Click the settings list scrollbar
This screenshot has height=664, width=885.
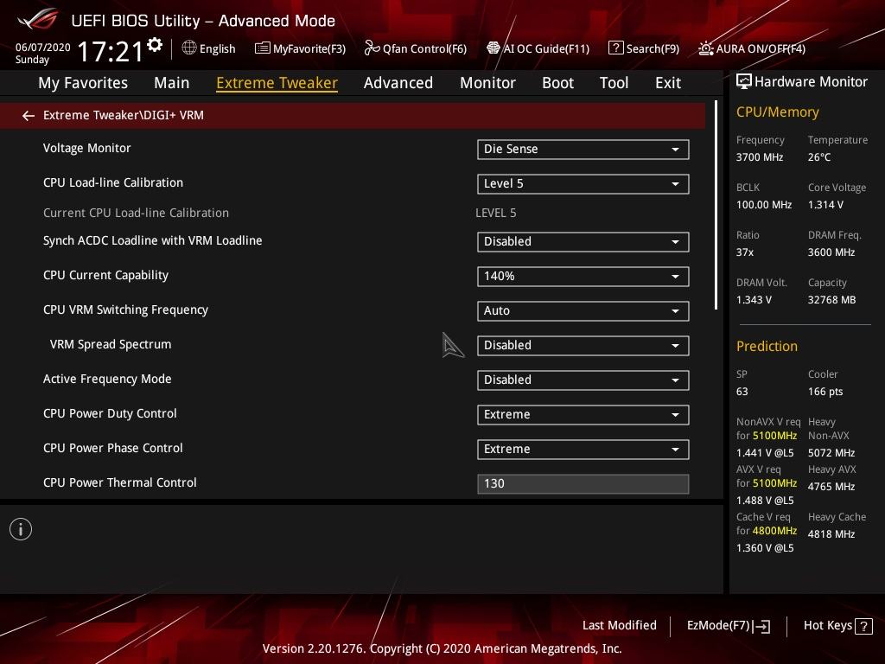point(716,205)
